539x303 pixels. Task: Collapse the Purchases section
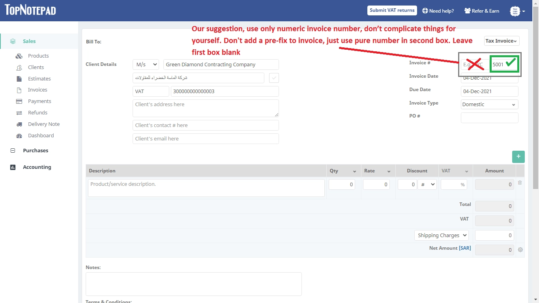pos(13,151)
